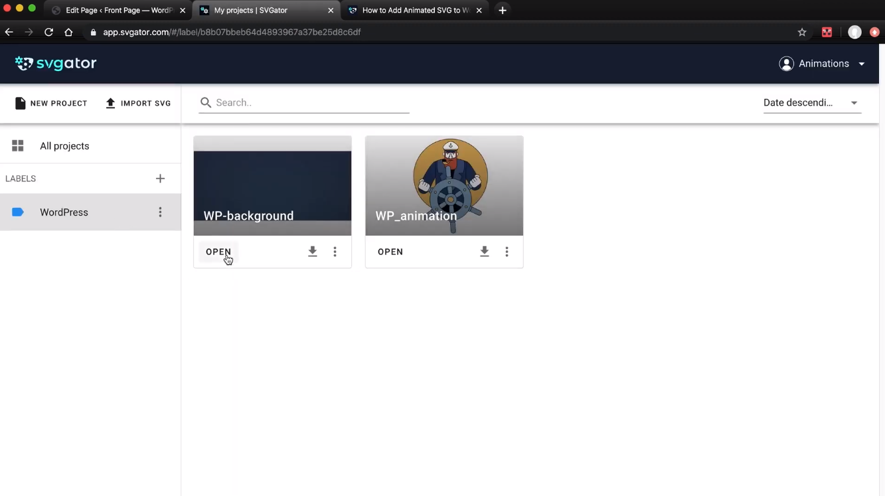The image size is (885, 496).
Task: Go forward in browser history
Action: [x=29, y=32]
